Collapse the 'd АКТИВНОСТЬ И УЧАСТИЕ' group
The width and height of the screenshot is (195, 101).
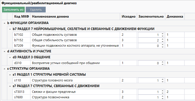click(x=5, y=52)
